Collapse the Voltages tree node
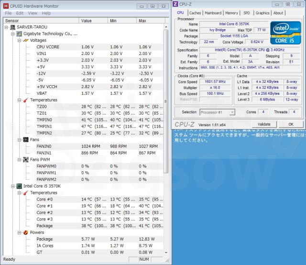This screenshot has height=265, width=306. (x=19, y=41)
